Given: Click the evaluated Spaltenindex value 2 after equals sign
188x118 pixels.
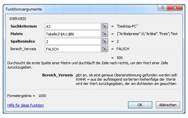Looking at the screenshot, I should (x=118, y=41).
